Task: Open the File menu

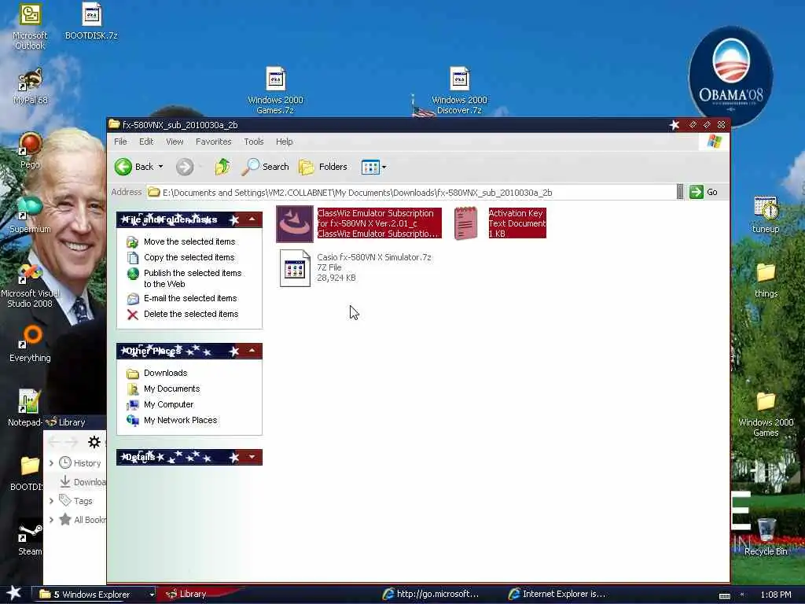Action: [x=120, y=142]
